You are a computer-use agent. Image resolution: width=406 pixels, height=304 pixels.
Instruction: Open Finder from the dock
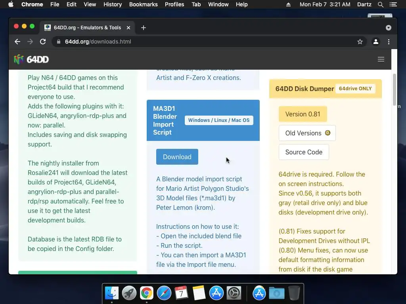(x=112, y=293)
